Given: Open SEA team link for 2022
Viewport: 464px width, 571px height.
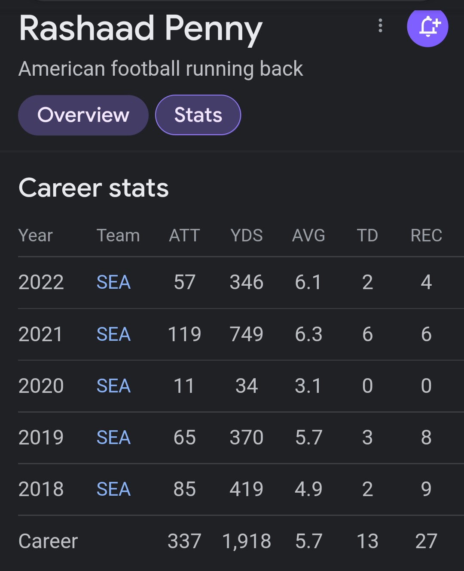Looking at the screenshot, I should point(113,283).
